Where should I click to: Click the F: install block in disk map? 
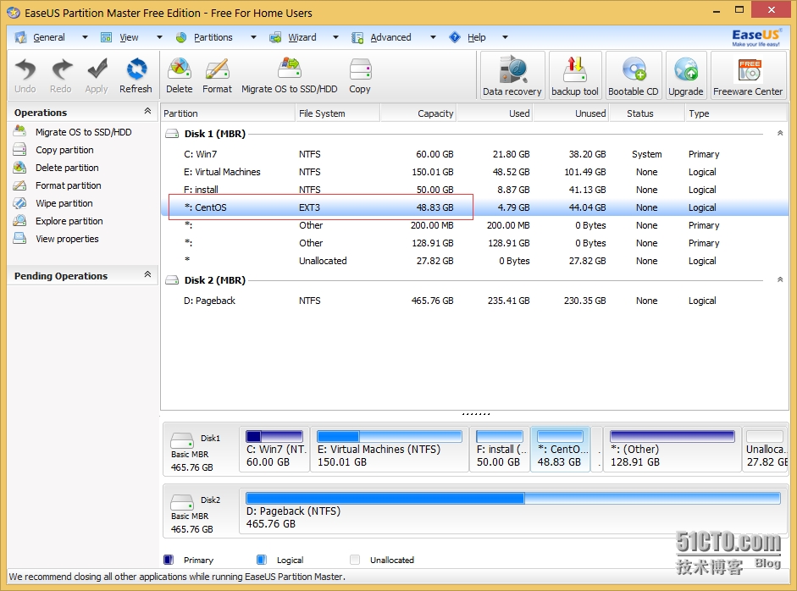pos(500,450)
